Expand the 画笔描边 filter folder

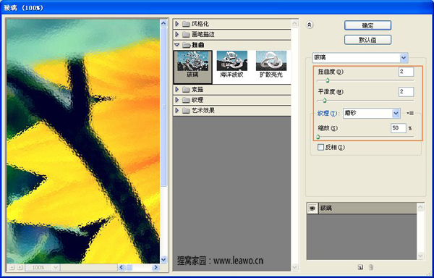[177, 34]
